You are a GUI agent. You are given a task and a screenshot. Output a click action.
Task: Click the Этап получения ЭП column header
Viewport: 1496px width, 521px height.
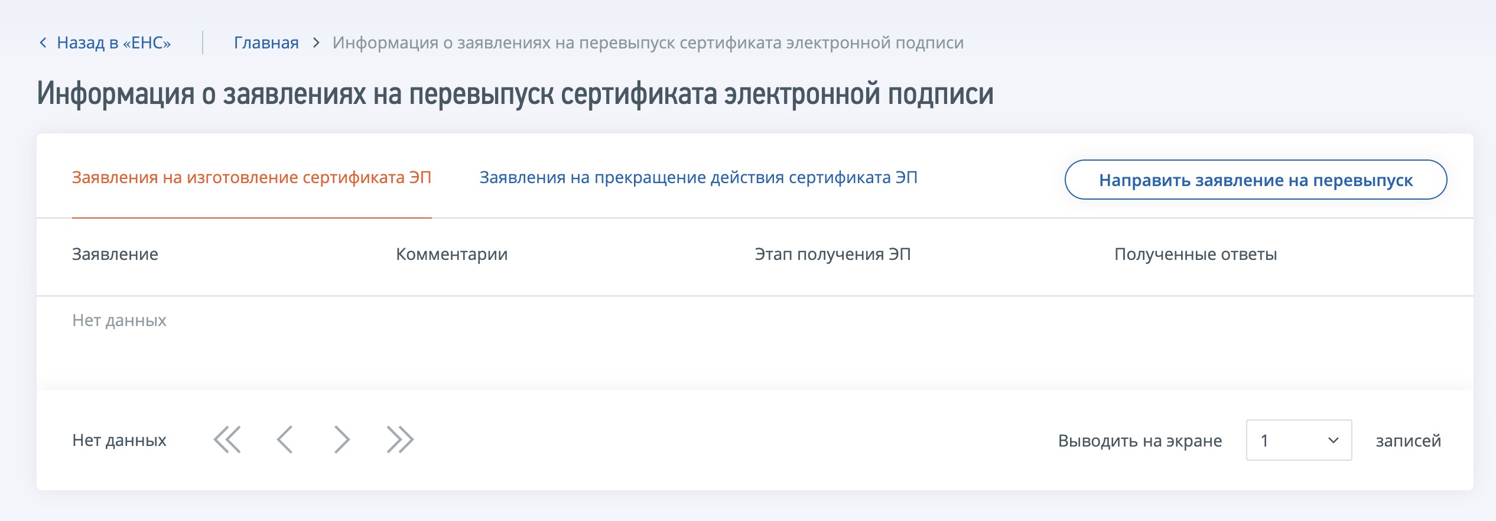coord(832,254)
